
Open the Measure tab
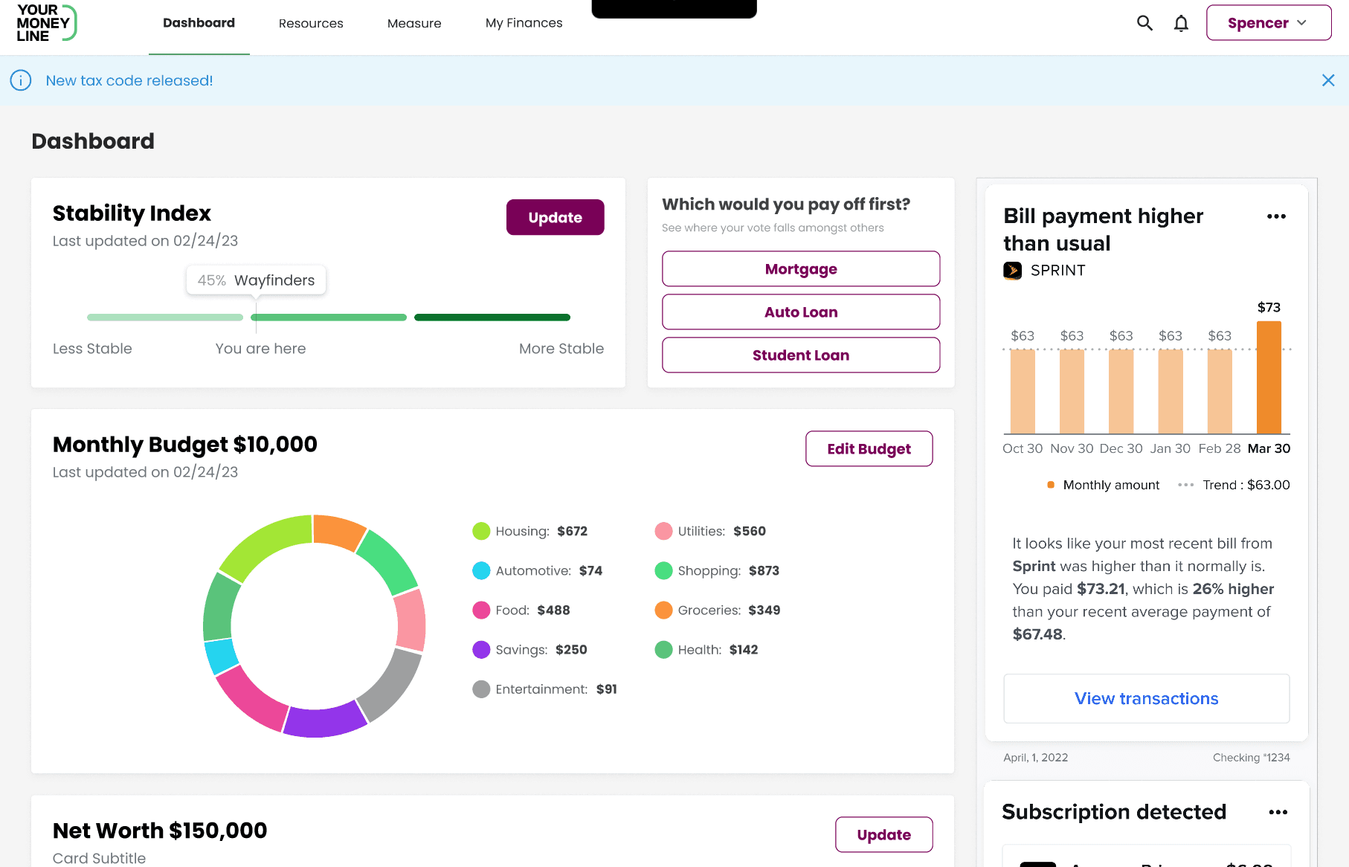pos(414,24)
